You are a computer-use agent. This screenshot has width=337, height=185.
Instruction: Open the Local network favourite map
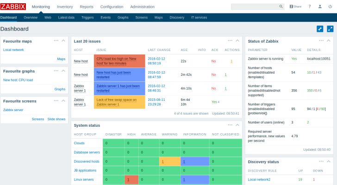tap(13, 50)
